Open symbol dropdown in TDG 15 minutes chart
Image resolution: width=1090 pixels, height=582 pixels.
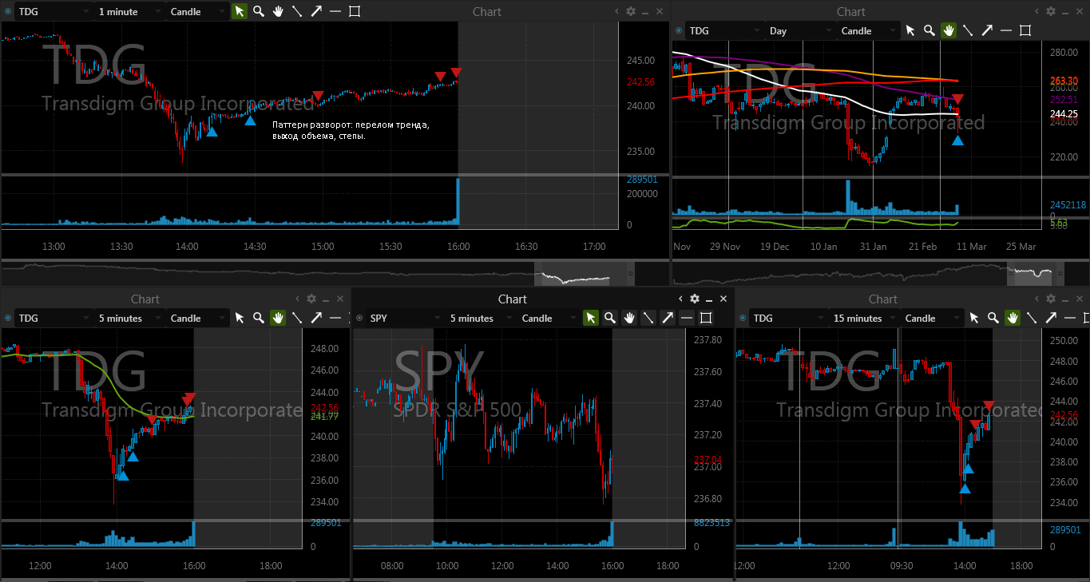(x=787, y=318)
